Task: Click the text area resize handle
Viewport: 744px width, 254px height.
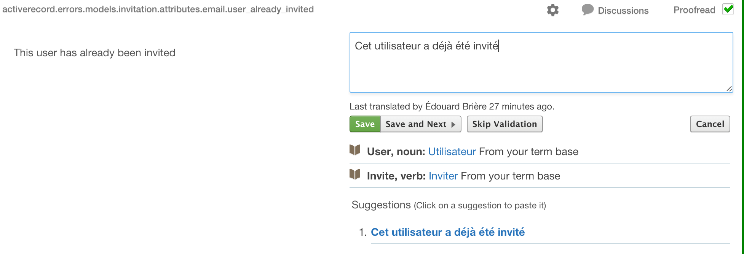Action: tap(729, 89)
